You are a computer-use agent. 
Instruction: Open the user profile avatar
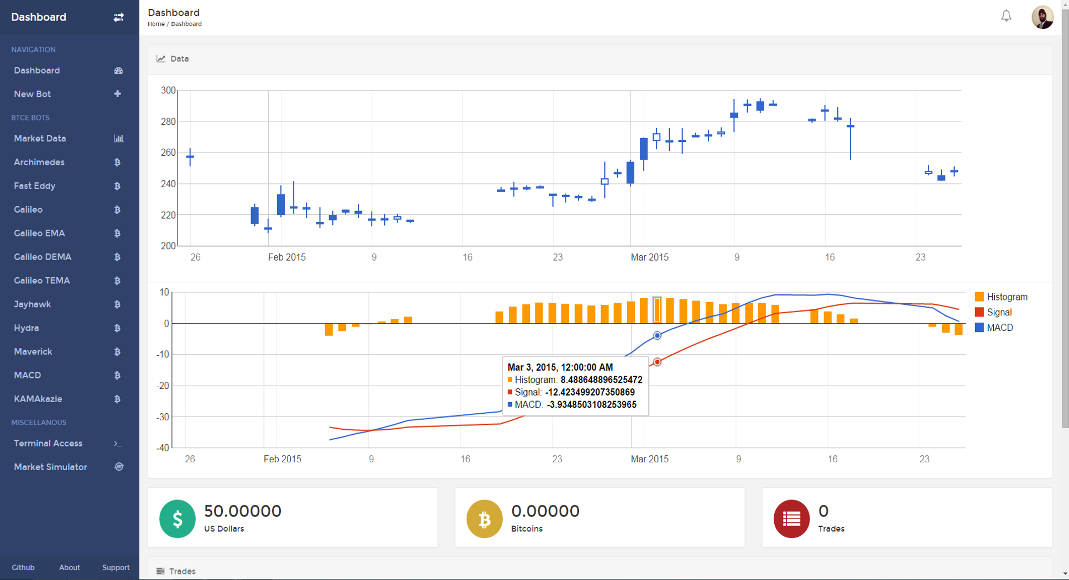(x=1042, y=17)
